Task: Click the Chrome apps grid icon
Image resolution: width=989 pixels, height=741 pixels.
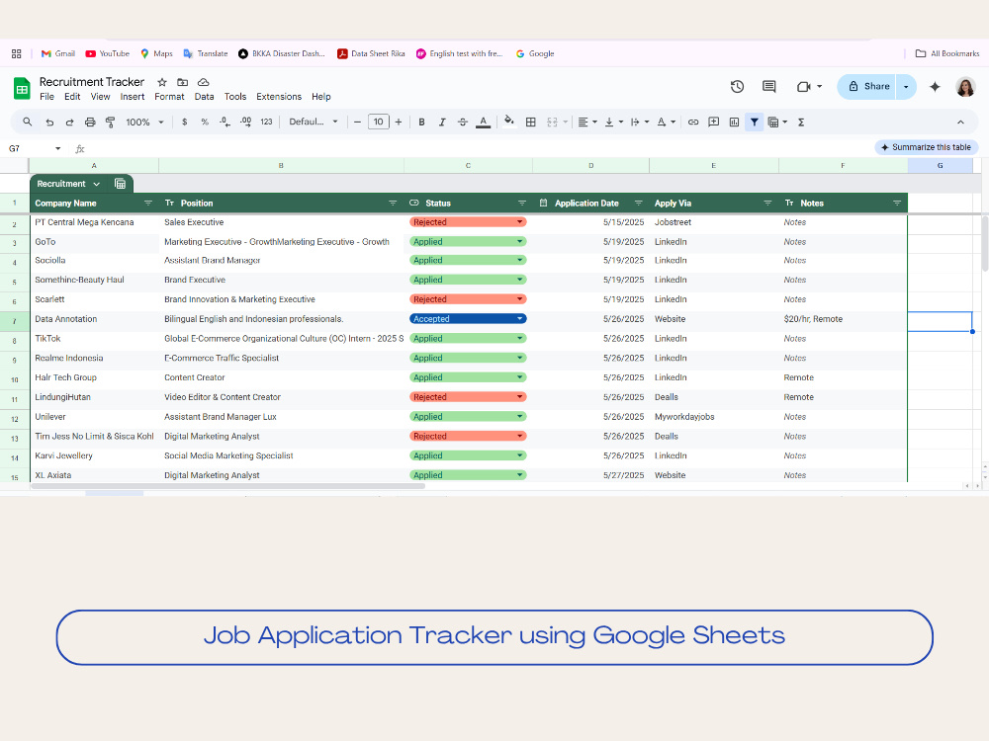Action: pos(17,53)
